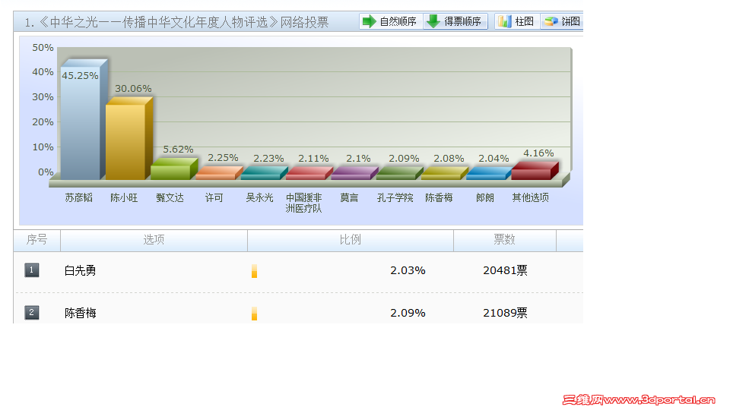
Task: Click the 45.25% bar label
Action: (x=80, y=76)
